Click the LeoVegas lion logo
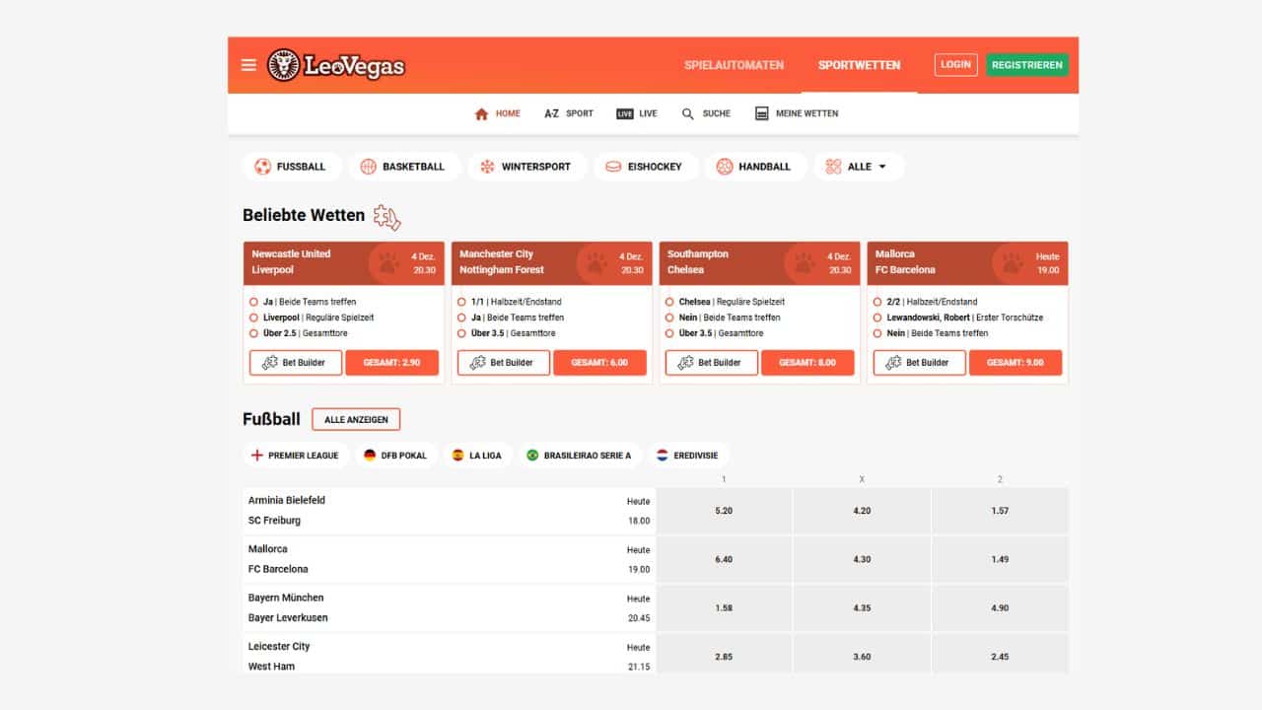The width and height of the screenshot is (1262, 710). [284, 65]
